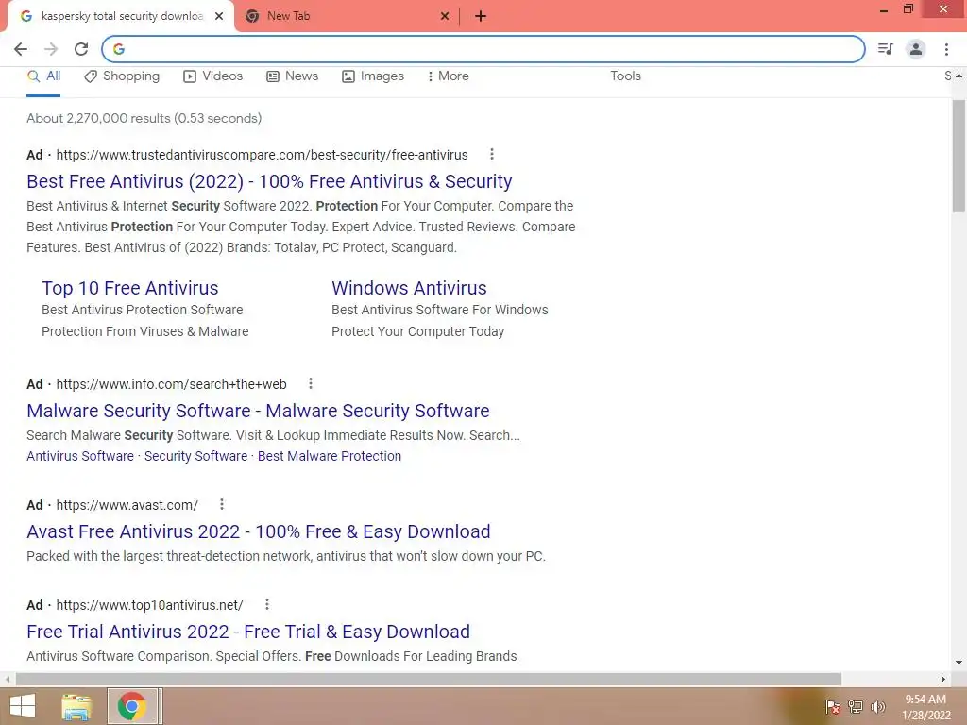
Task: Open the network tray icon
Action: coord(856,706)
